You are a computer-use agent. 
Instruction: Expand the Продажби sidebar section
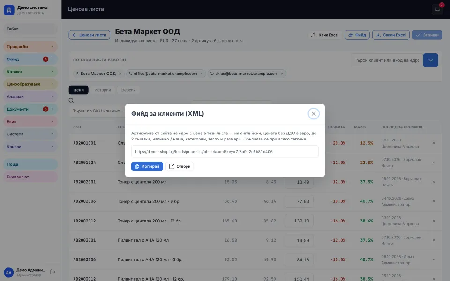[30, 46]
